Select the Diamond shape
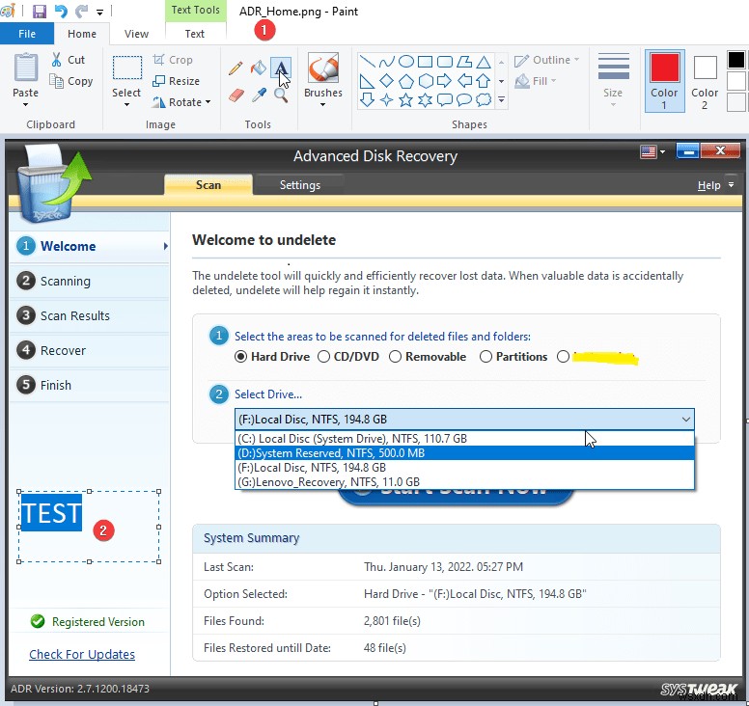This screenshot has height=706, width=749. [386, 81]
